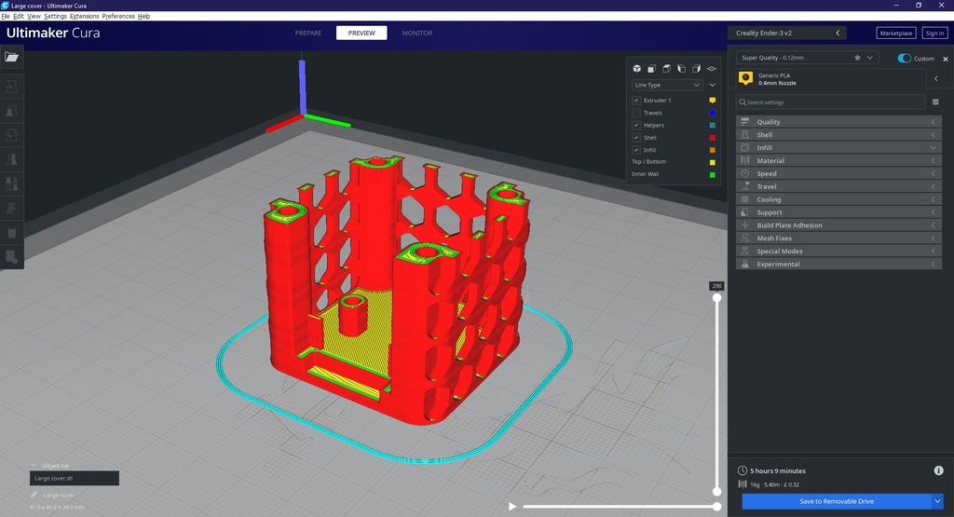Click the print info icon beside time estimate
Screen dimensions: 954x517
coord(938,470)
